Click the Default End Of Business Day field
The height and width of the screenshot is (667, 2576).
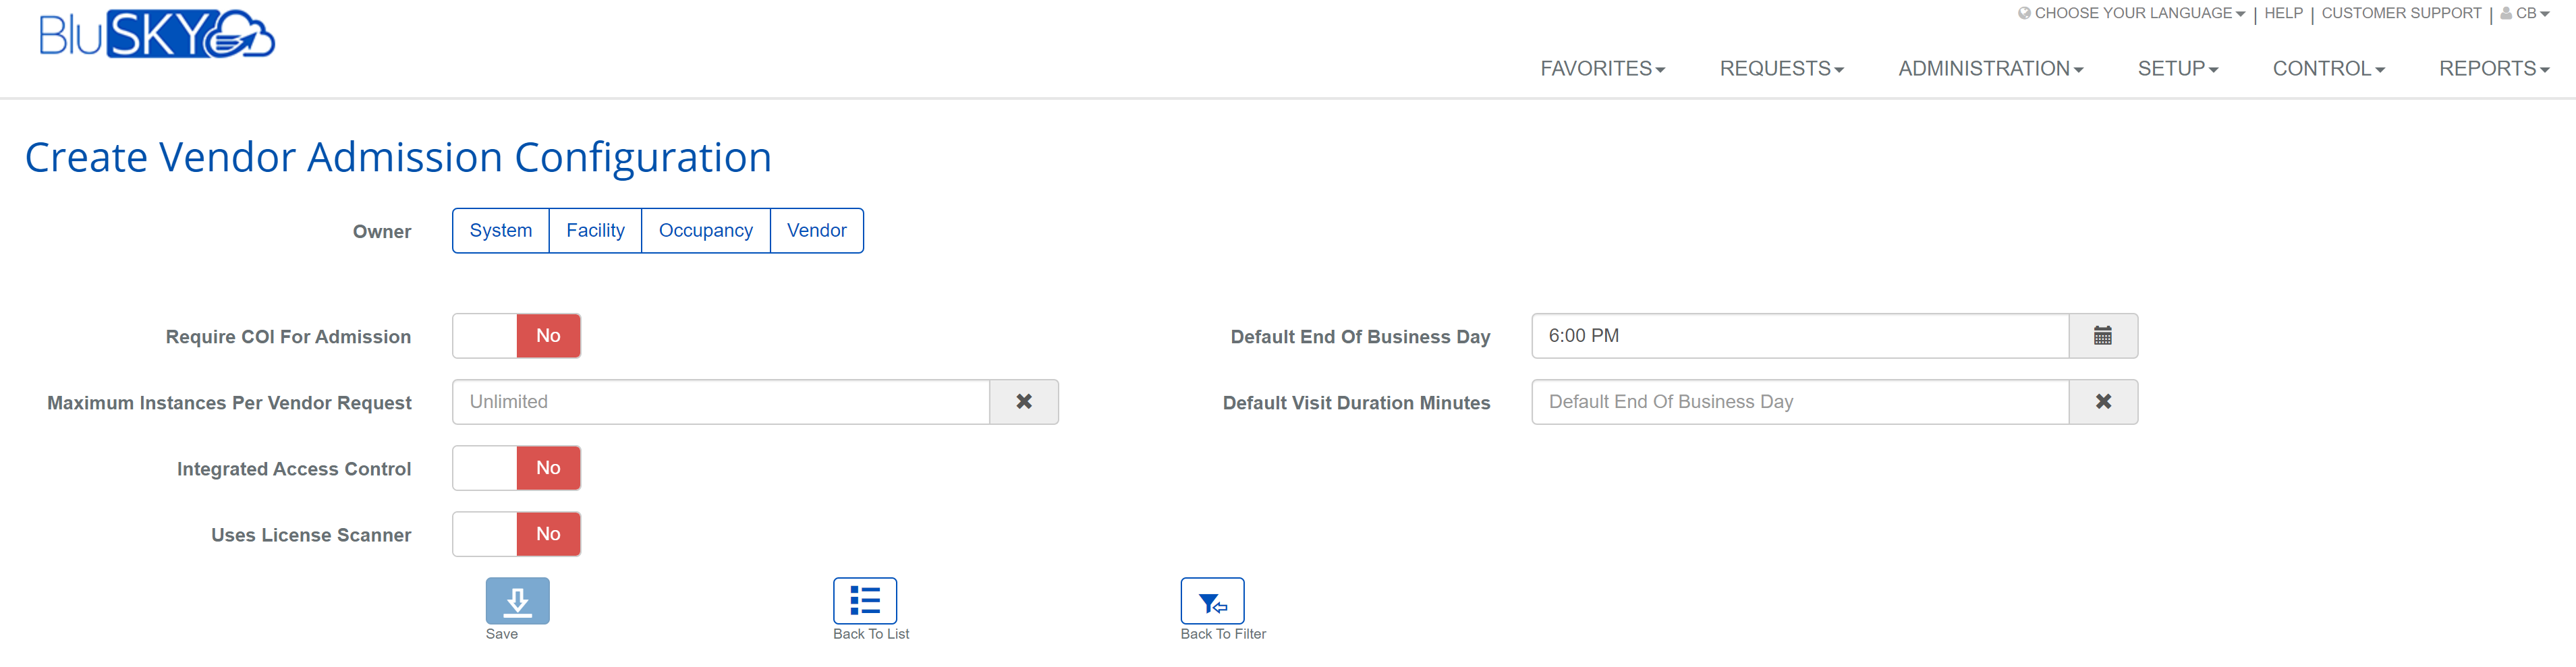coord(1799,336)
